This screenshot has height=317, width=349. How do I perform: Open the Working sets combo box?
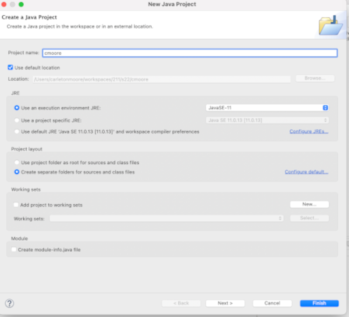pos(166,218)
